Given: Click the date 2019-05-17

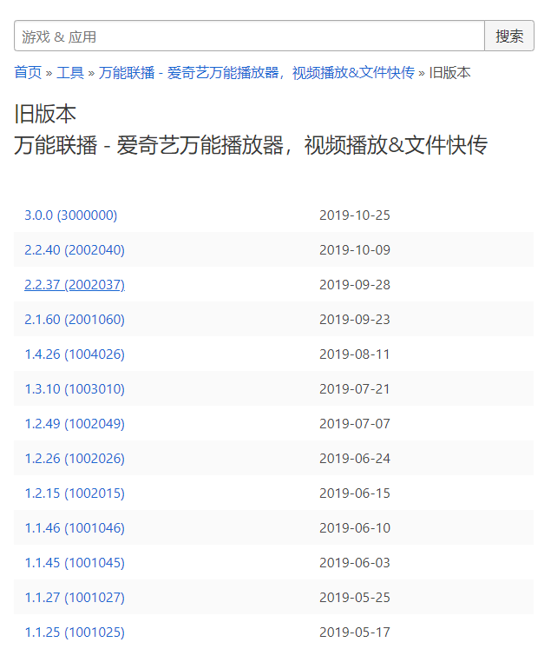Looking at the screenshot, I should pyautogui.click(x=355, y=632).
